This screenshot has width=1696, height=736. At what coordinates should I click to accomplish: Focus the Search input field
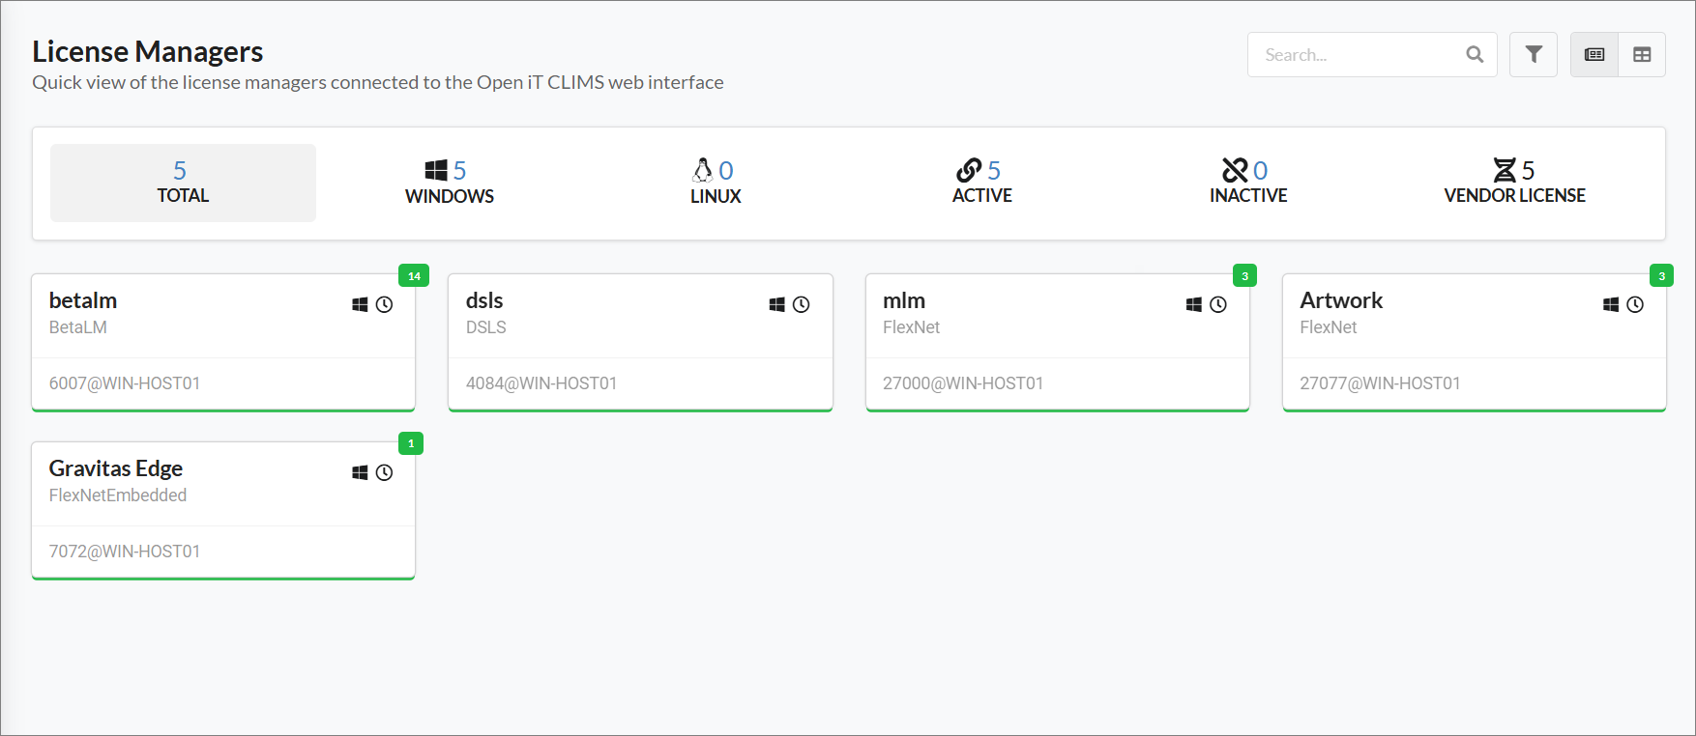click(x=1372, y=55)
